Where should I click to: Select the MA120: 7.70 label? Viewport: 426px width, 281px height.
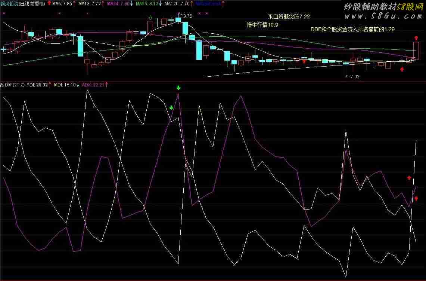click(177, 3)
